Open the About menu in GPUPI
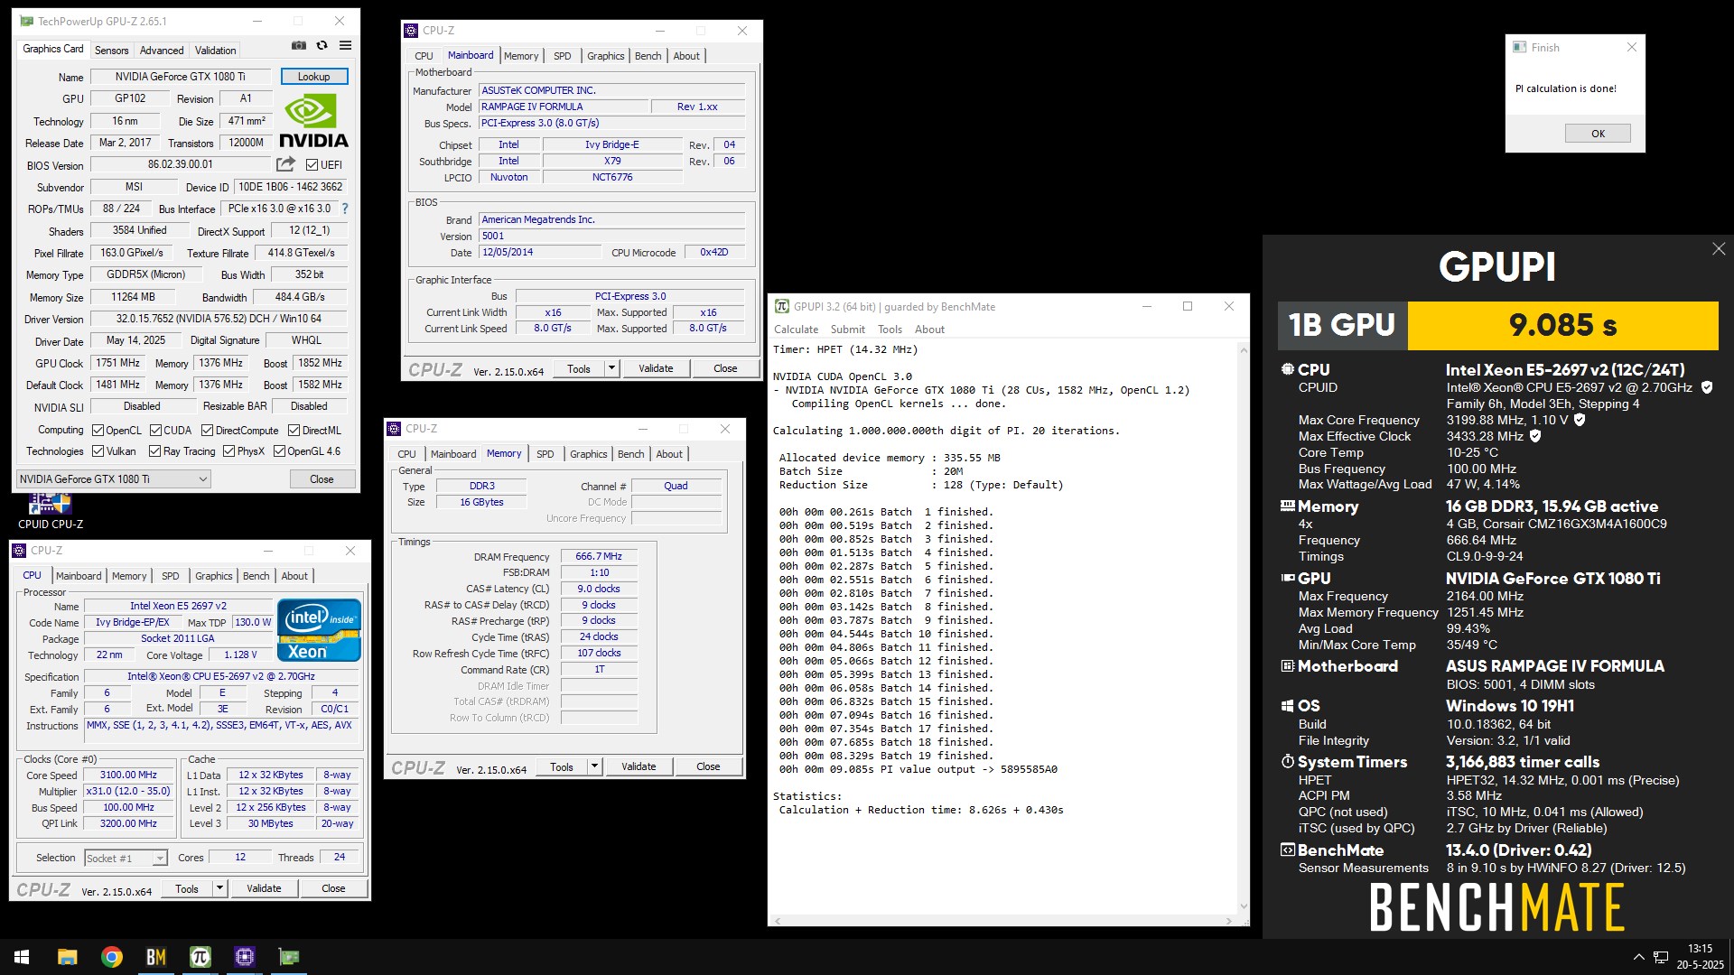This screenshot has width=1734, height=975. 929,330
